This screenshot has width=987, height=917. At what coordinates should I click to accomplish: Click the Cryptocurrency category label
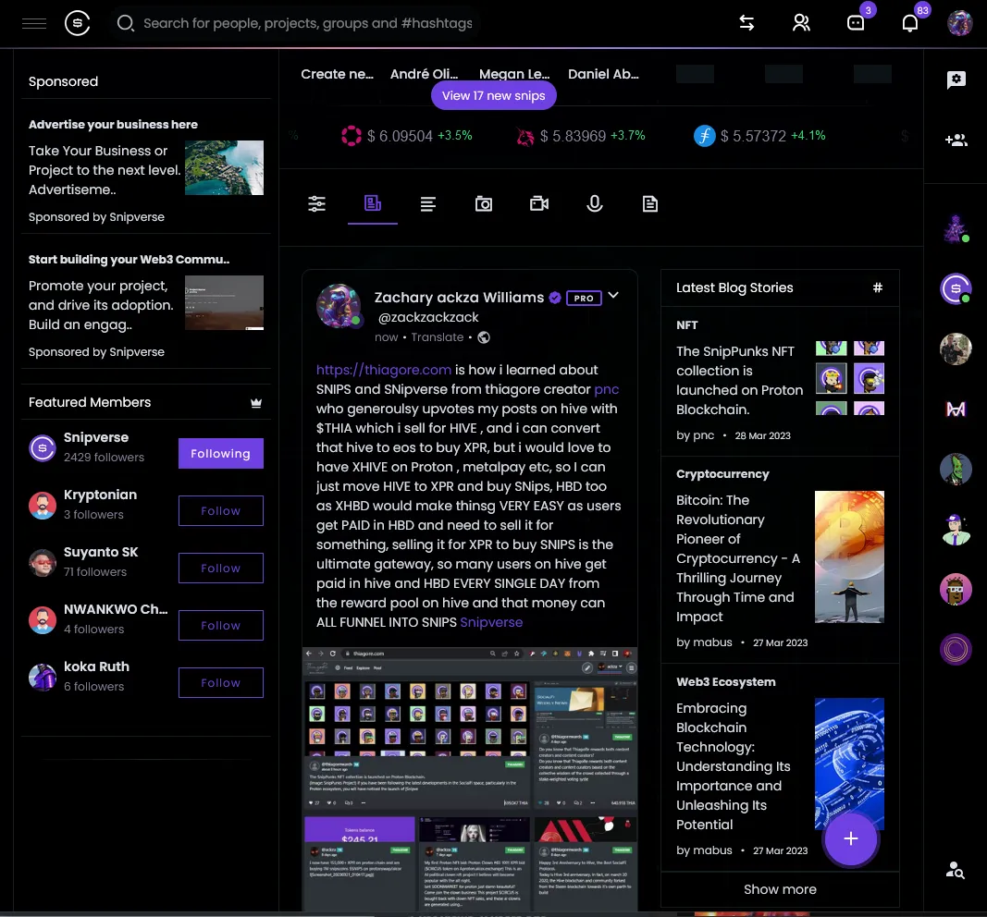click(722, 473)
